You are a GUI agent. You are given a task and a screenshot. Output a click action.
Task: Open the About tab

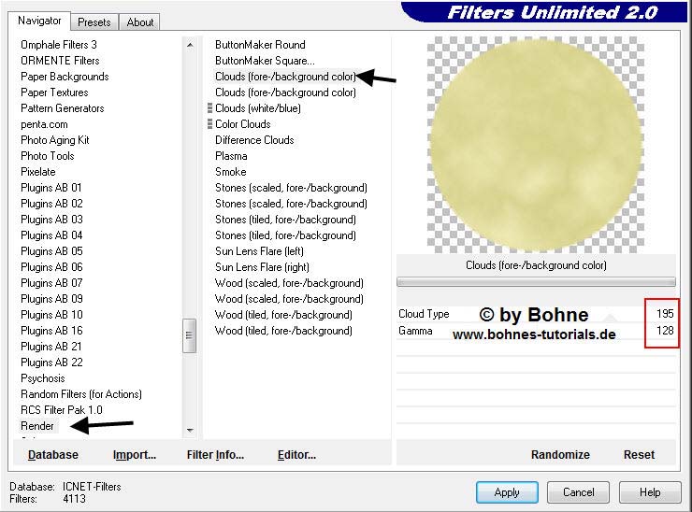pos(140,21)
